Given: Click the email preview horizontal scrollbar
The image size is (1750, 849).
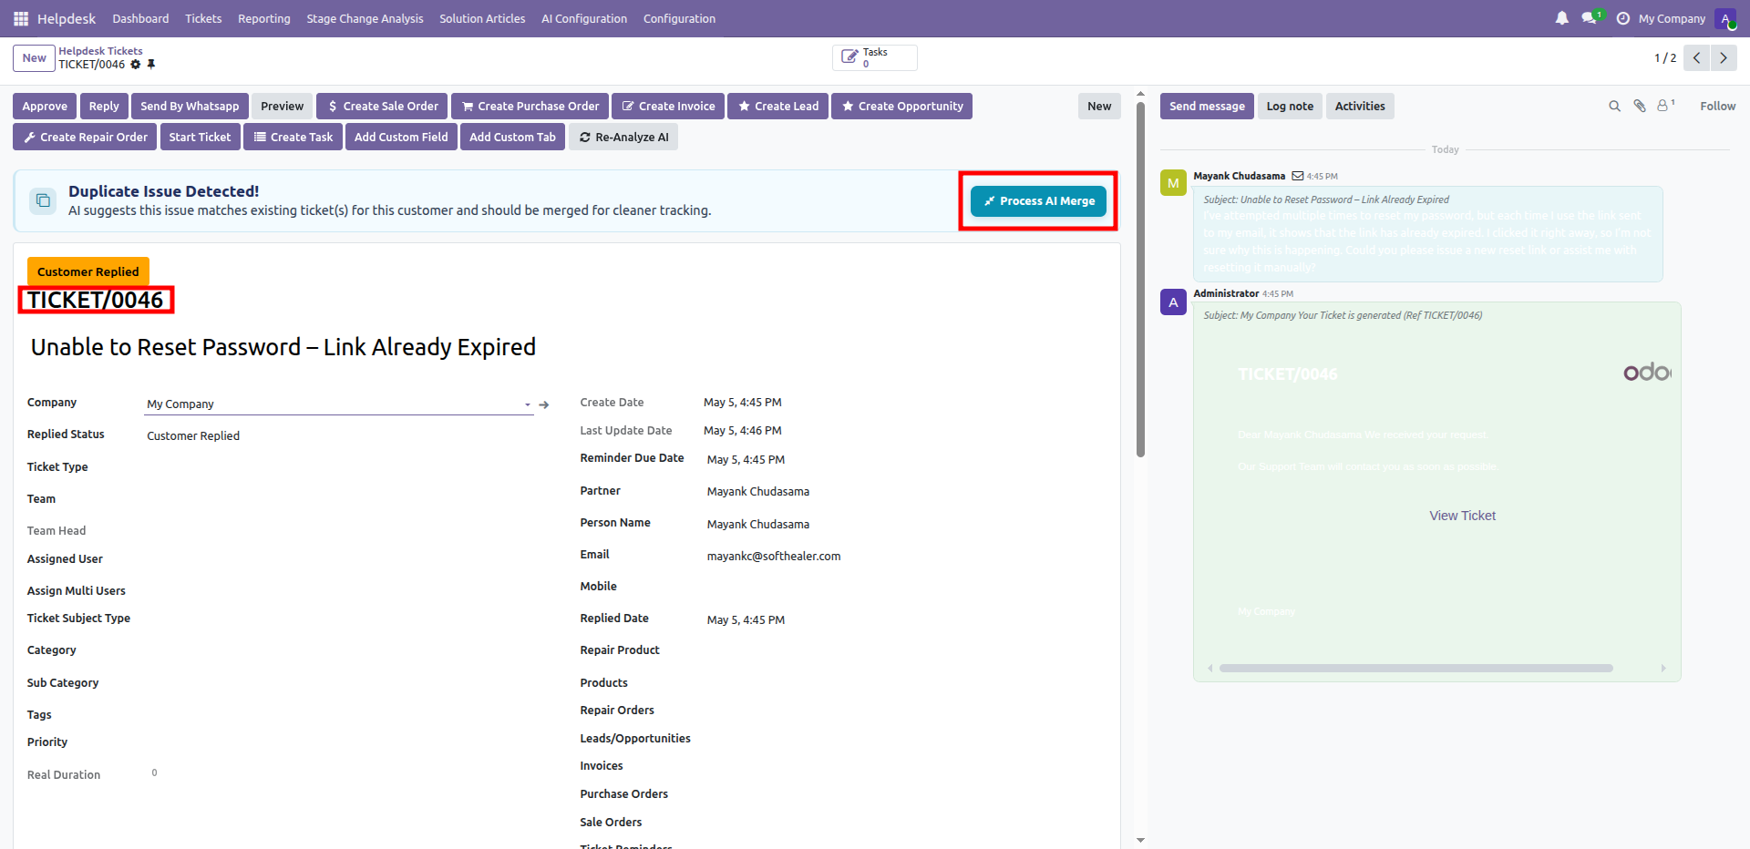Looking at the screenshot, I should click(x=1415, y=669).
